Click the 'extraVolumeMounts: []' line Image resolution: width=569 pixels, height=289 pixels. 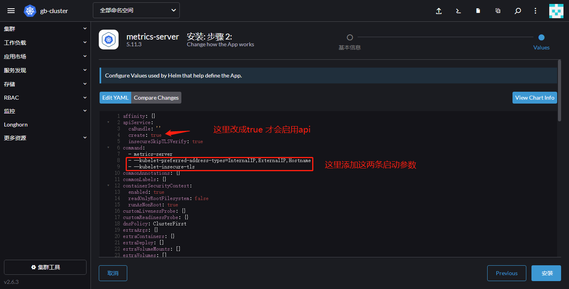(x=152, y=249)
